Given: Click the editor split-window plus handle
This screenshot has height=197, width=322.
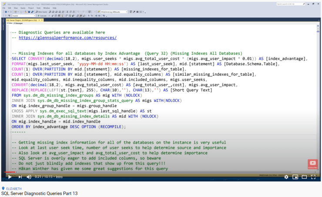Looking at the screenshot, I should pos(318,26).
